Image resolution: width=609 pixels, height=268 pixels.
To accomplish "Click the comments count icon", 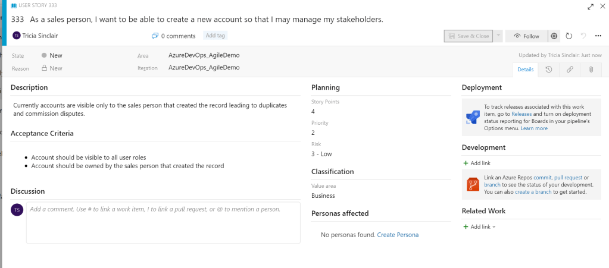I will [155, 36].
